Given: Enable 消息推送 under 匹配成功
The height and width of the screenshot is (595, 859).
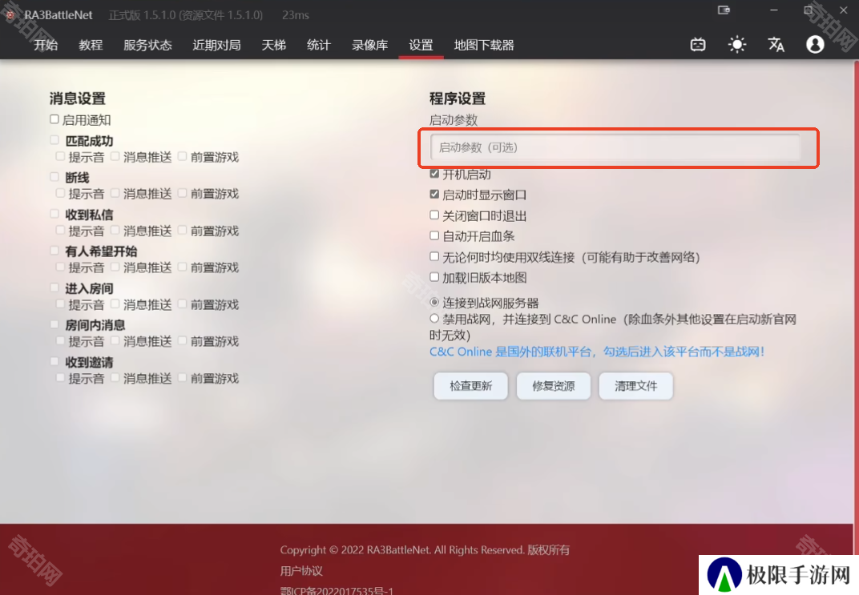Looking at the screenshot, I should click(x=115, y=156).
